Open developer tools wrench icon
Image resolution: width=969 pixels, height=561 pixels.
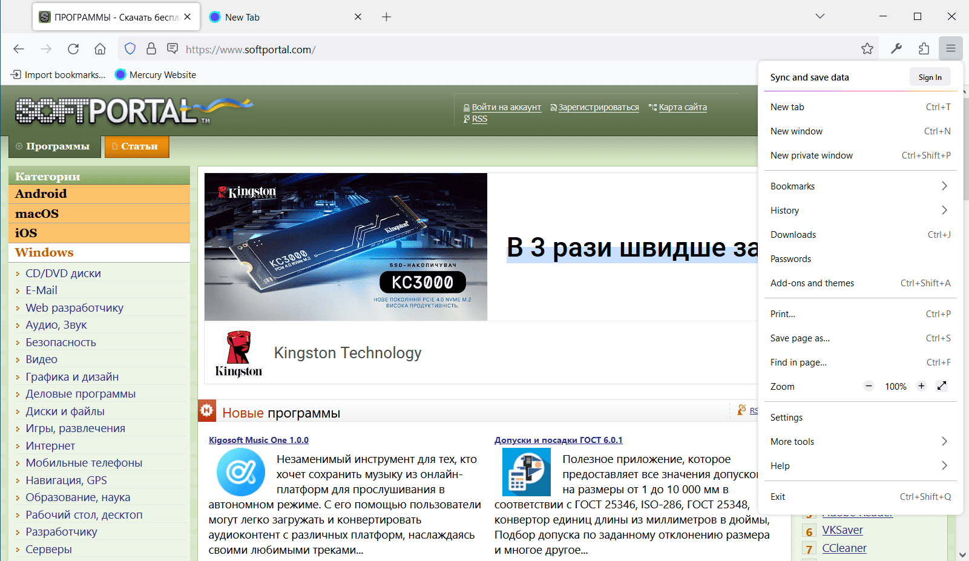(x=896, y=49)
